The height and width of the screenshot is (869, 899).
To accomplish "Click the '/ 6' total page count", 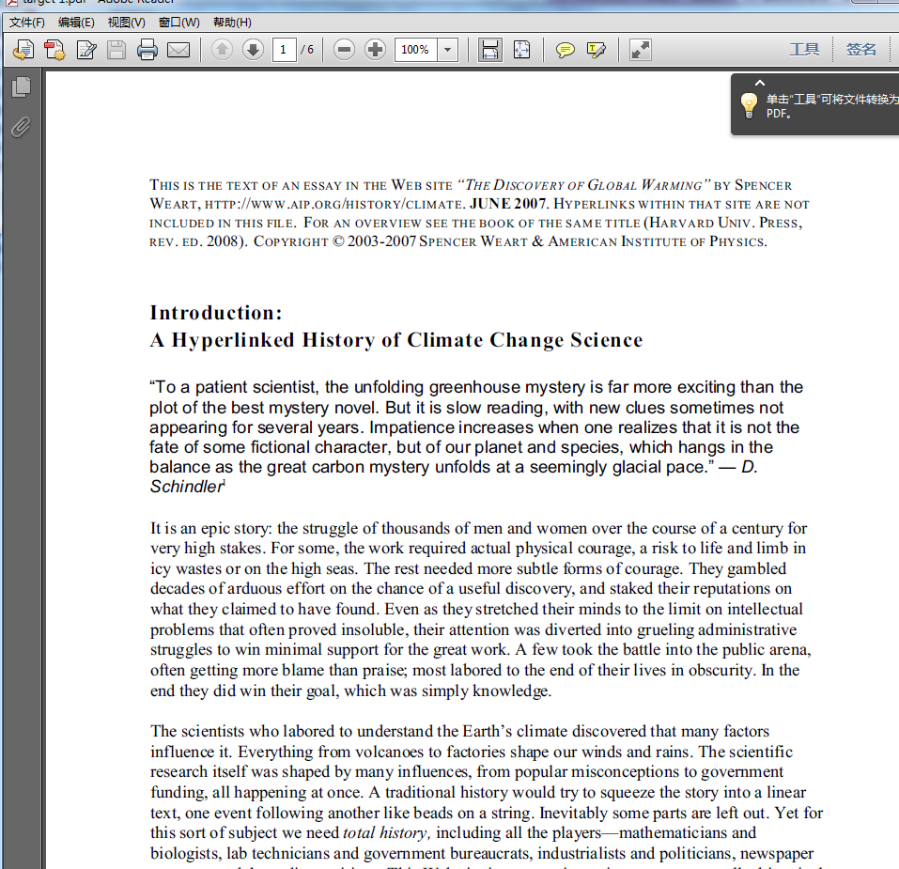I will (307, 50).
